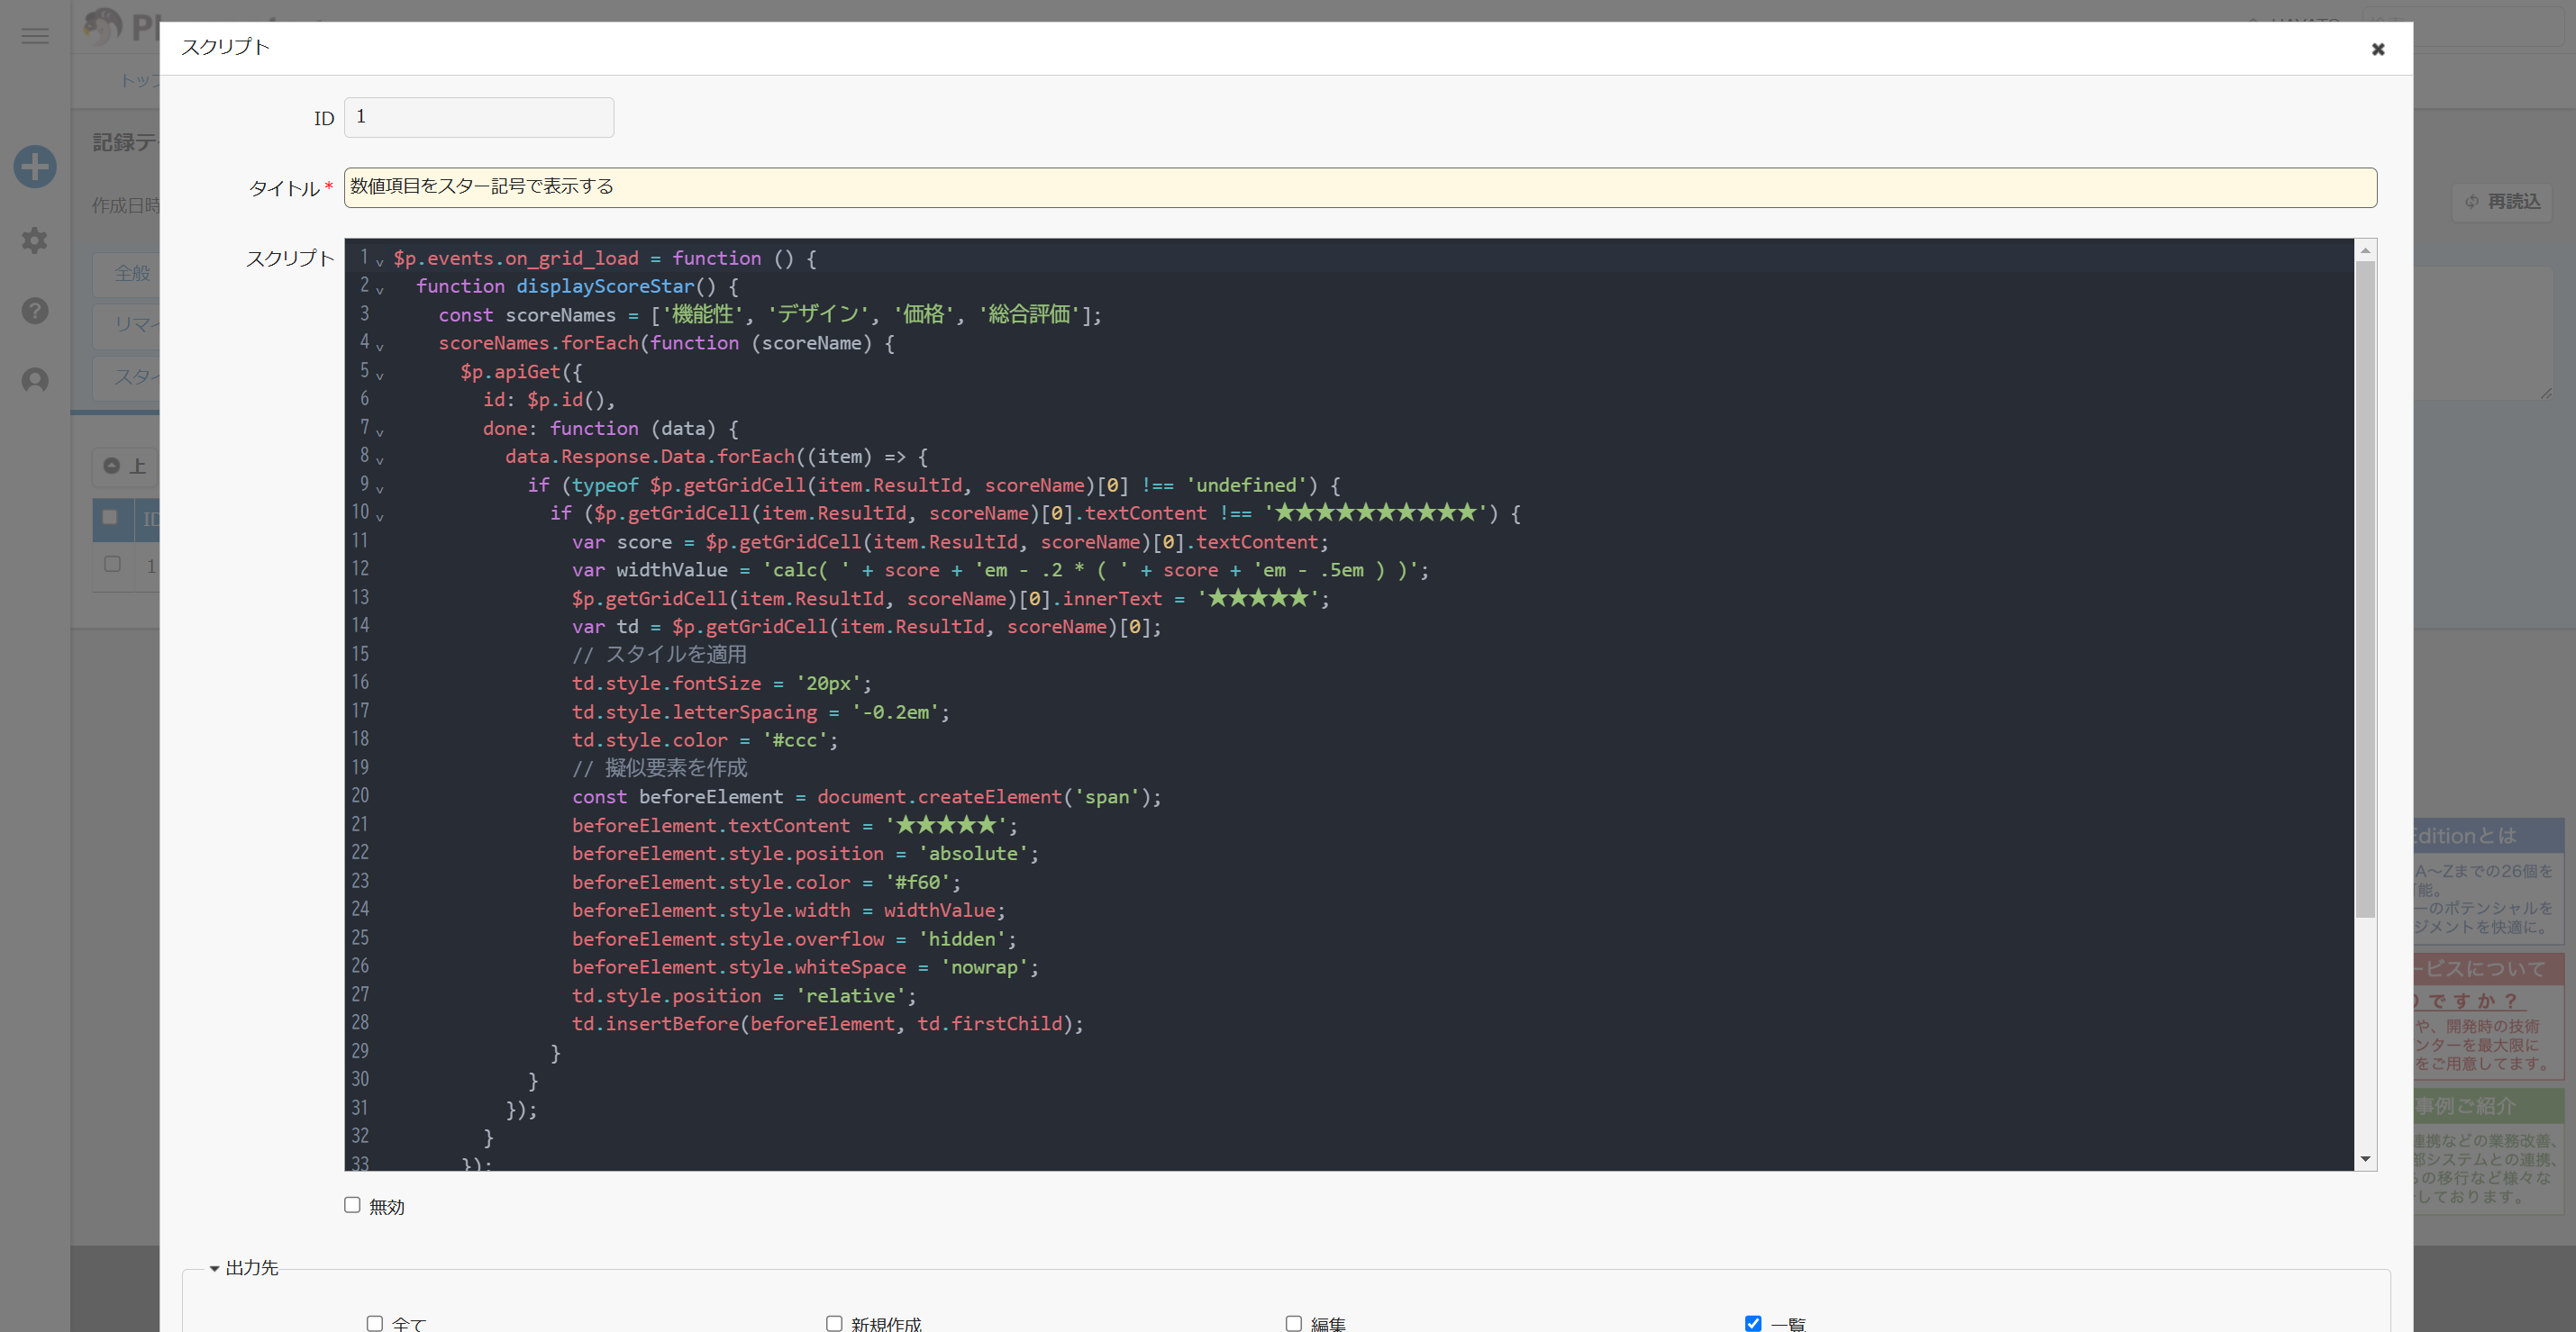Click the blue plus create icon
This screenshot has height=1332, width=2576.
pos(35,167)
